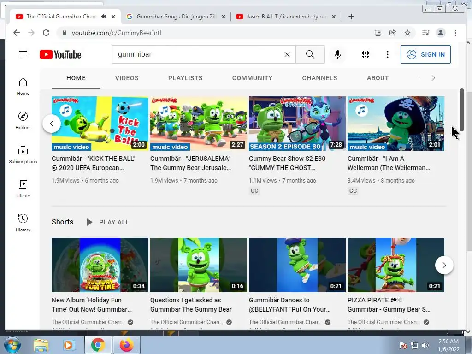
Task: Open the PIZZA PIRATE short thumbnail
Action: pos(396,265)
